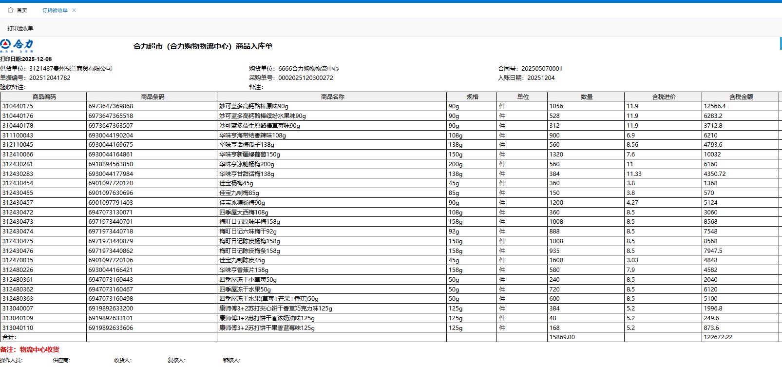Click the 佳宝九制陈皮45g product name cell
The height and width of the screenshot is (367, 782).
tap(242, 260)
